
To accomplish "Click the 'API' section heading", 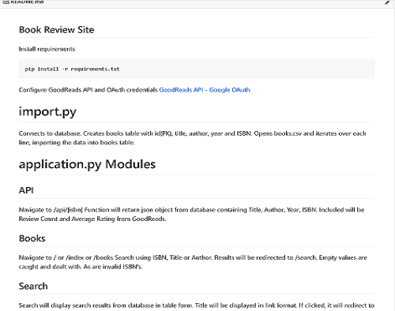I will tap(26, 190).
